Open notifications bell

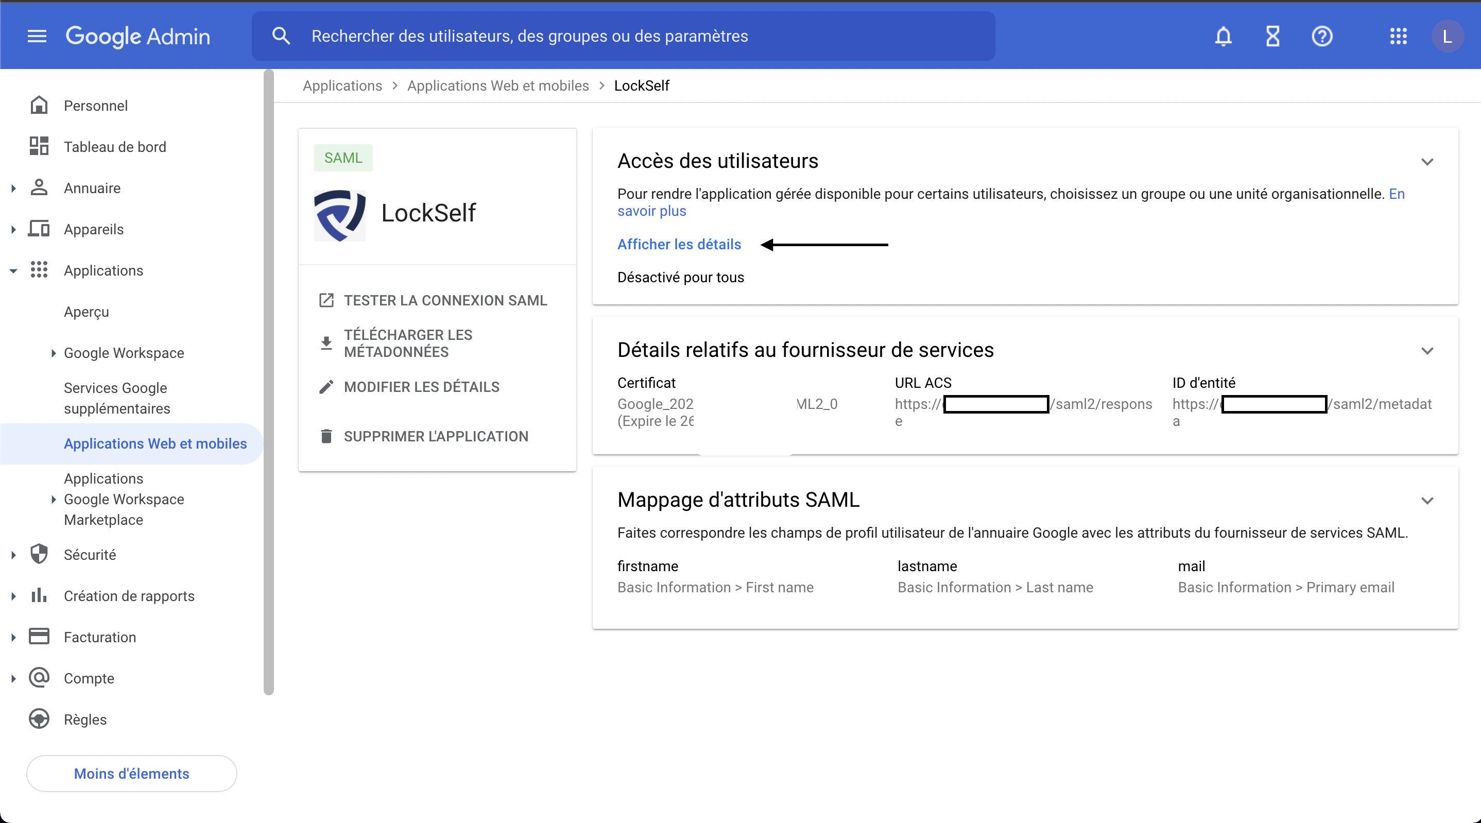(x=1223, y=36)
